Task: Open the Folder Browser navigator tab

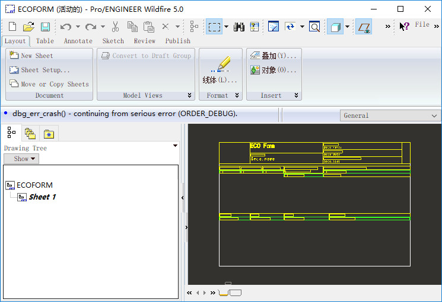Action: point(30,133)
